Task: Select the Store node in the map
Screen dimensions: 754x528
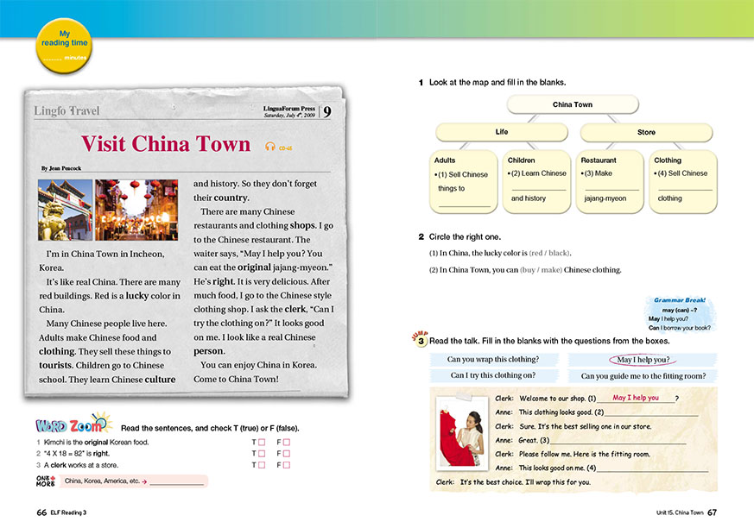Action: click(x=646, y=132)
